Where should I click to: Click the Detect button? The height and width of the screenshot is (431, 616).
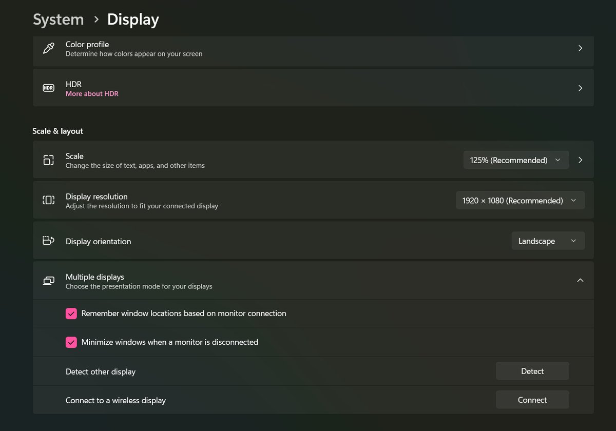click(532, 371)
